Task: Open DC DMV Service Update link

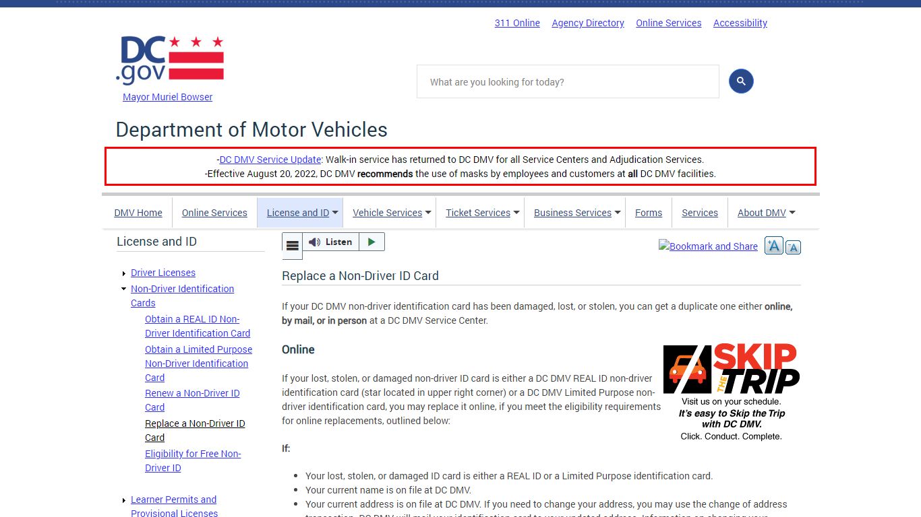Action: [x=270, y=160]
